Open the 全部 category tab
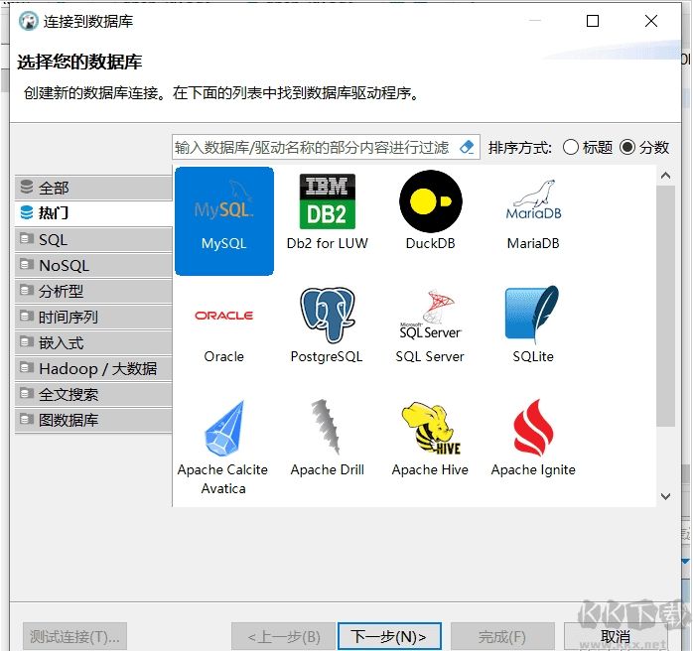Screen dimensions: 693x651 [93, 188]
